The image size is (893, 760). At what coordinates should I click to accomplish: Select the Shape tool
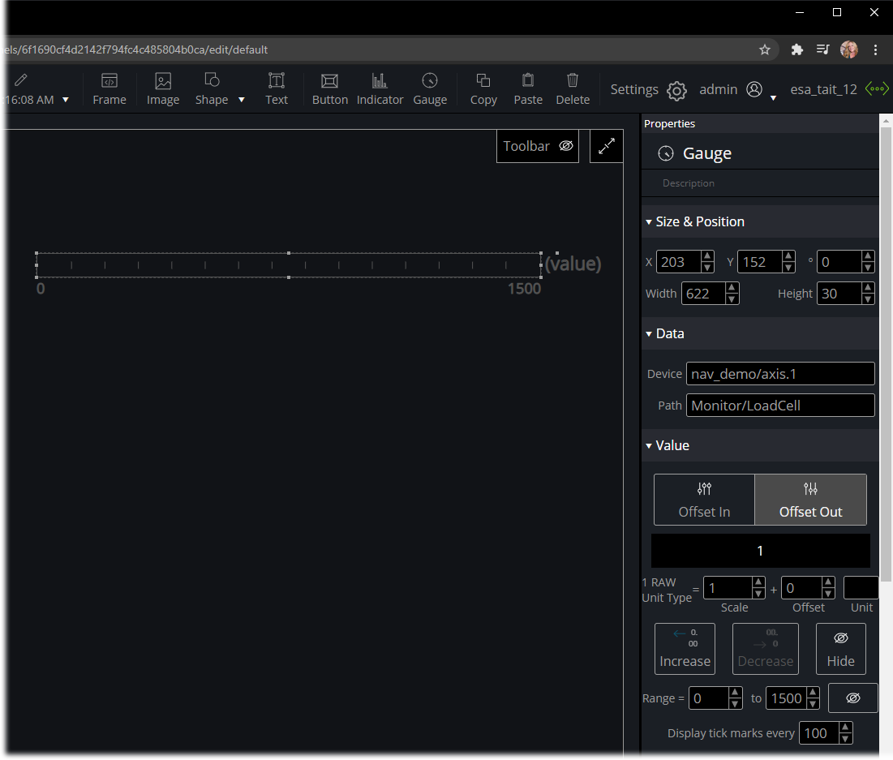(x=212, y=89)
